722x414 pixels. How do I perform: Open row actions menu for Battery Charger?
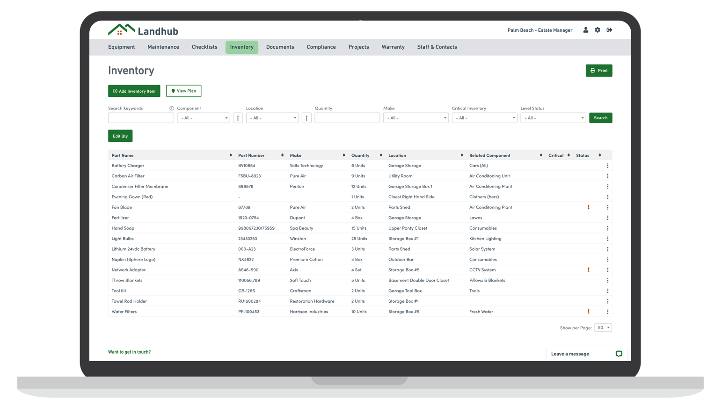[x=607, y=166]
